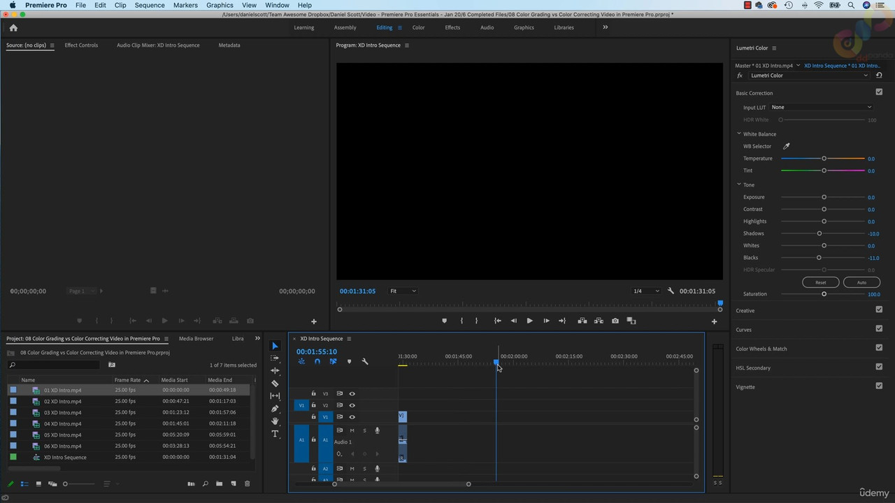Viewport: 895px width, 503px height.
Task: Delete selected item with trash icon
Action: [x=247, y=483]
